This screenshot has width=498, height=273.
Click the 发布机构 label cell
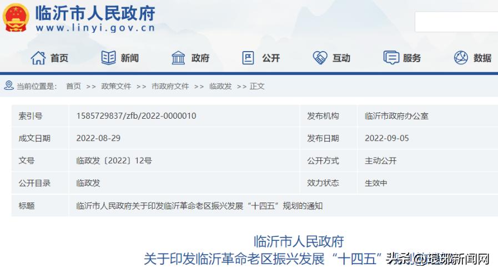click(329, 116)
